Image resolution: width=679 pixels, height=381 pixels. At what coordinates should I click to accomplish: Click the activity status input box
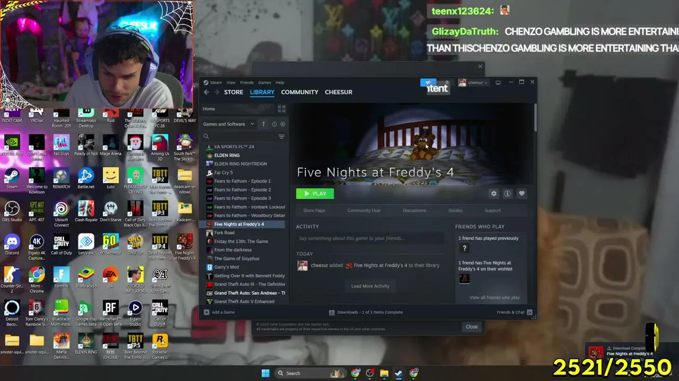point(370,238)
